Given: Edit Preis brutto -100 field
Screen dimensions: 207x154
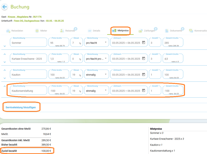Looking at the screenshot, I should pyautogui.click(x=59, y=90).
